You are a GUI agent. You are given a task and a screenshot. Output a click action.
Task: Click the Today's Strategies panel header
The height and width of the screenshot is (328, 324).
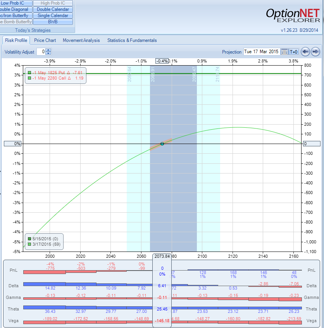click(x=33, y=30)
